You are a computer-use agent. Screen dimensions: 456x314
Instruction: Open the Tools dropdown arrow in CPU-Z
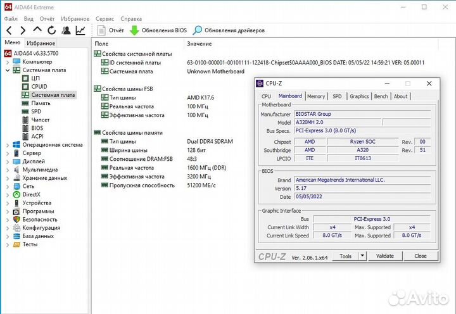click(362, 256)
